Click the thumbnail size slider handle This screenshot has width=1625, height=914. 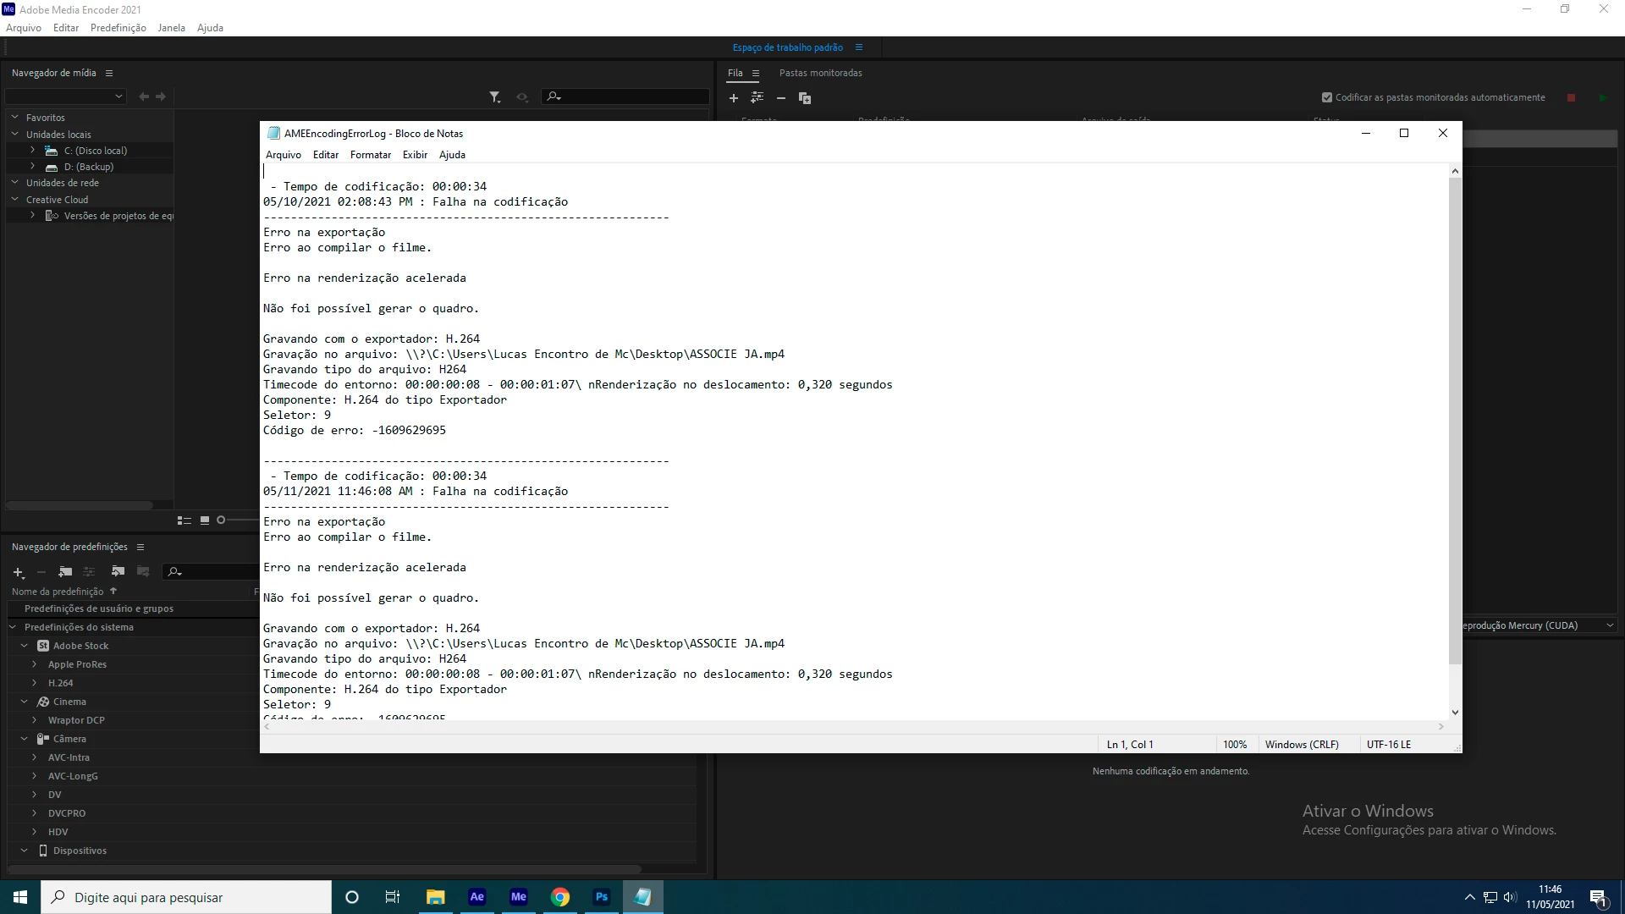[221, 520]
